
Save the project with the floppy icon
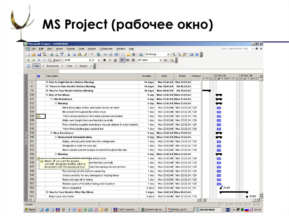(39, 54)
